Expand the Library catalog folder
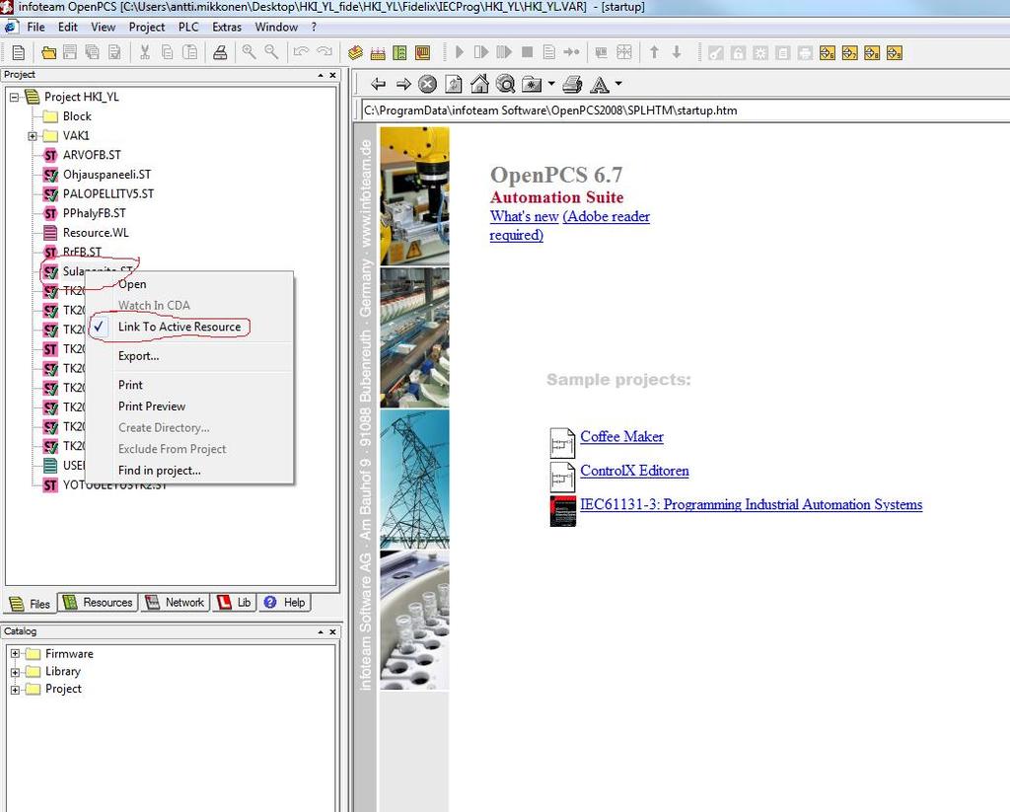The height and width of the screenshot is (812, 1010). pyautogui.click(x=15, y=672)
